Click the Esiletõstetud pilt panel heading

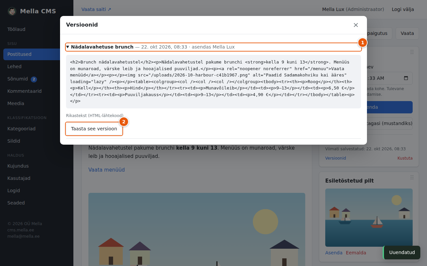pyautogui.click(x=349, y=181)
